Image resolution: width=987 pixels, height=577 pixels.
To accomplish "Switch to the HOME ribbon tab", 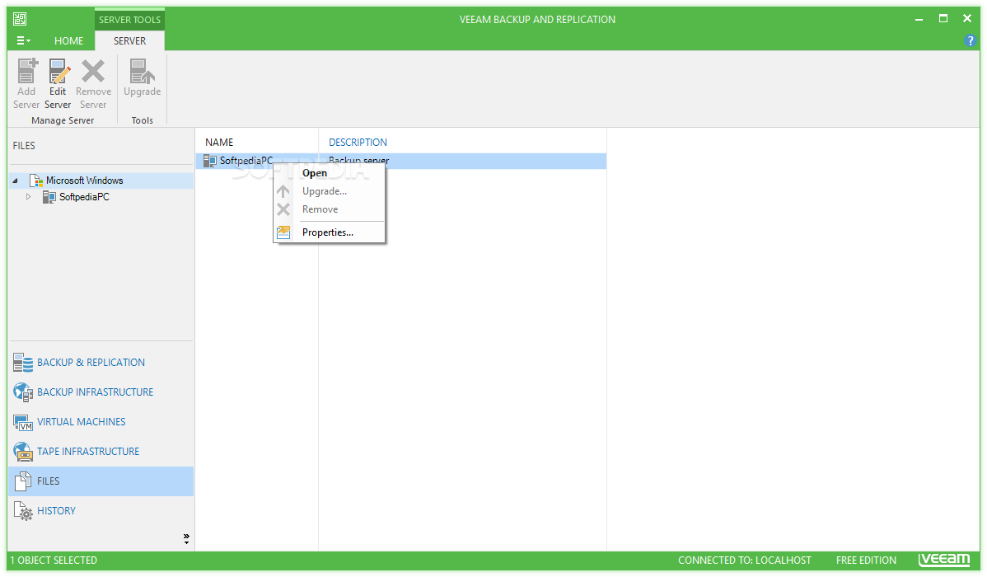I will [x=68, y=41].
